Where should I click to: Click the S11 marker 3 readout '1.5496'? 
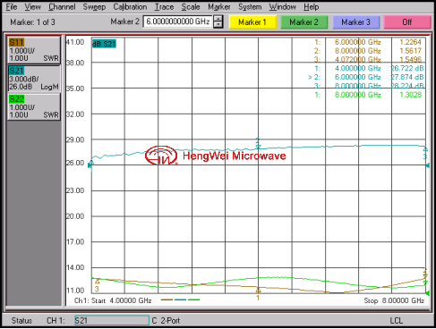coord(410,59)
